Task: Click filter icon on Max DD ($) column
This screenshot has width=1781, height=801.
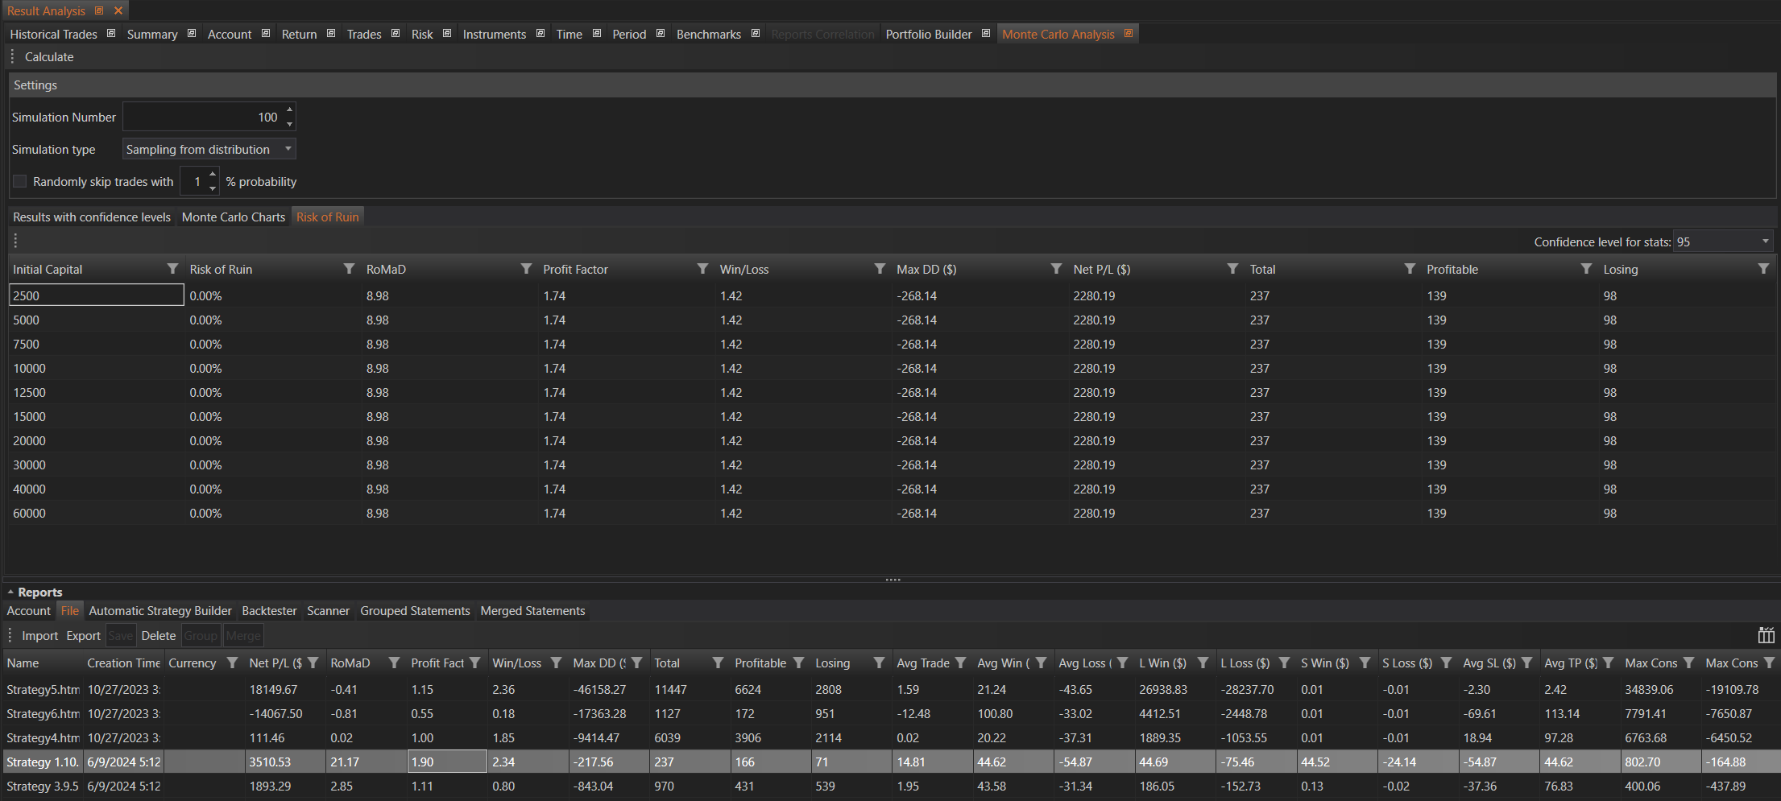Action: pyautogui.click(x=1056, y=269)
